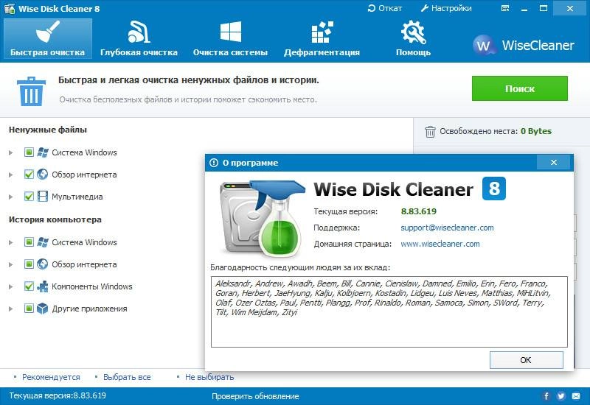This screenshot has width=590, height=405.
Task: Expand Система Windows under Ненужные файлы
Action: click(11, 152)
